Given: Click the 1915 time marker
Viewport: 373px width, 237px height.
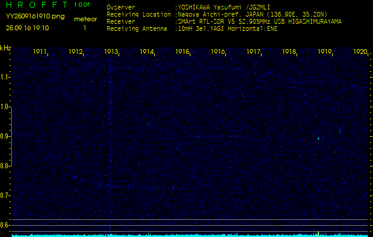Looking at the screenshot, I should (183, 52).
